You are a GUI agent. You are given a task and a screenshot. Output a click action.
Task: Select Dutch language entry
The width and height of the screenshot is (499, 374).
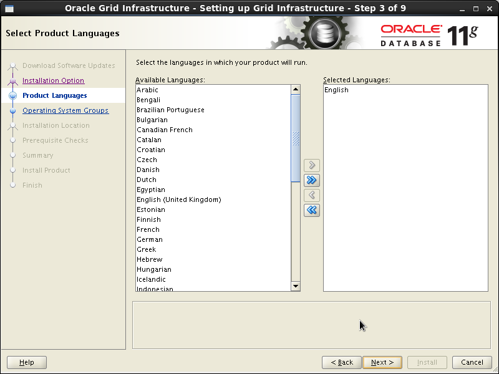[213, 180]
